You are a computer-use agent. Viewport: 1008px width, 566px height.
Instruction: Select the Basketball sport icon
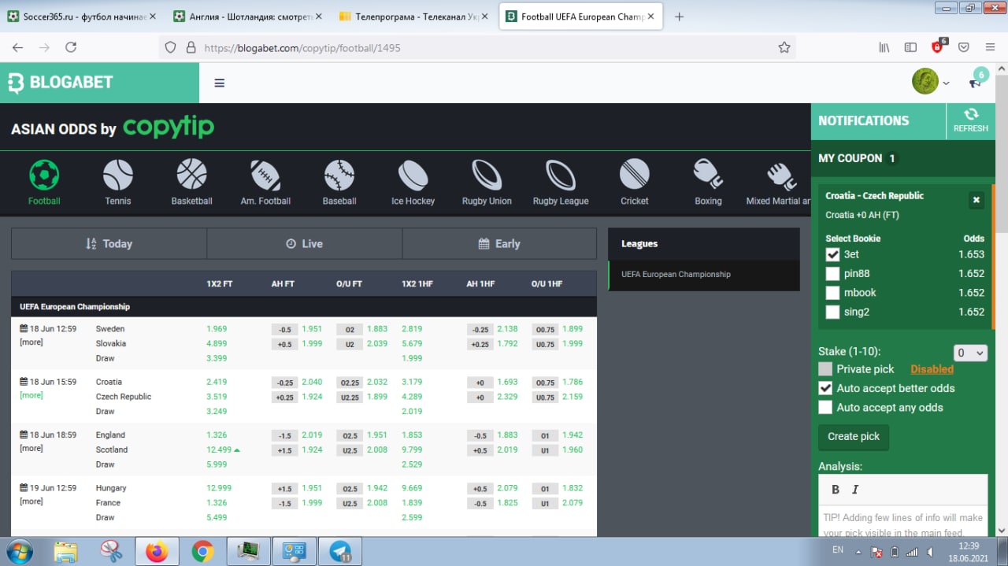[x=192, y=175]
